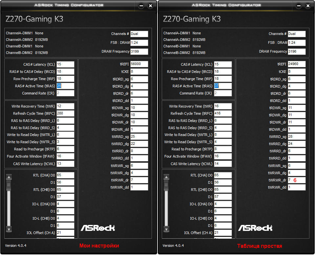Click tWTR_S field showing 4 in right window
315x255 pixels.
pos(223,142)
